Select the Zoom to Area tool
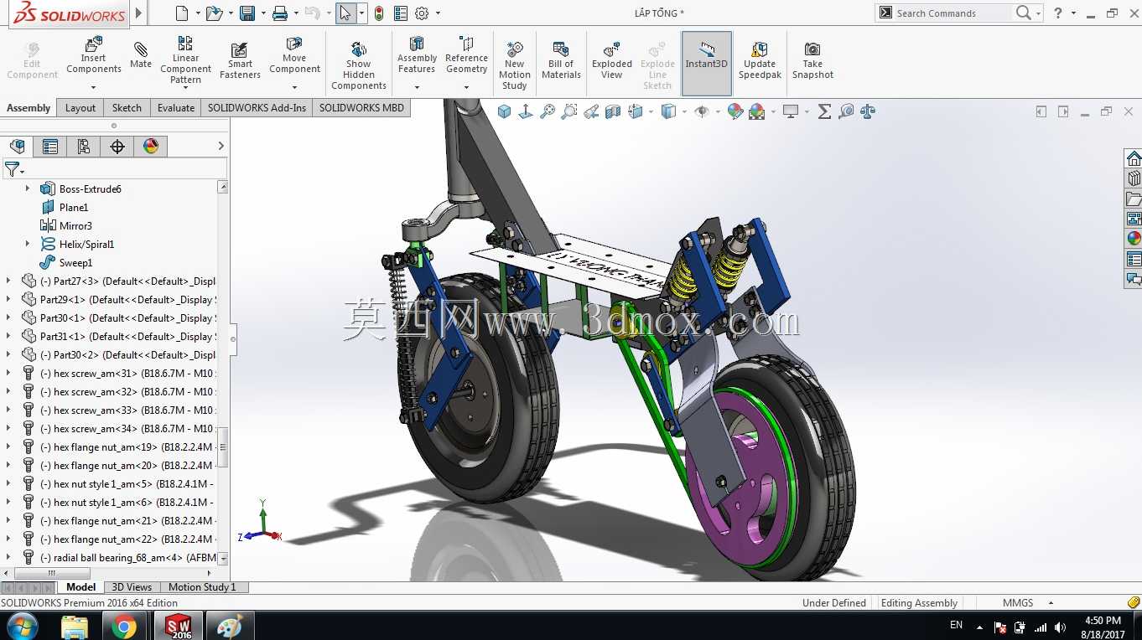1142x640 pixels. [x=569, y=111]
